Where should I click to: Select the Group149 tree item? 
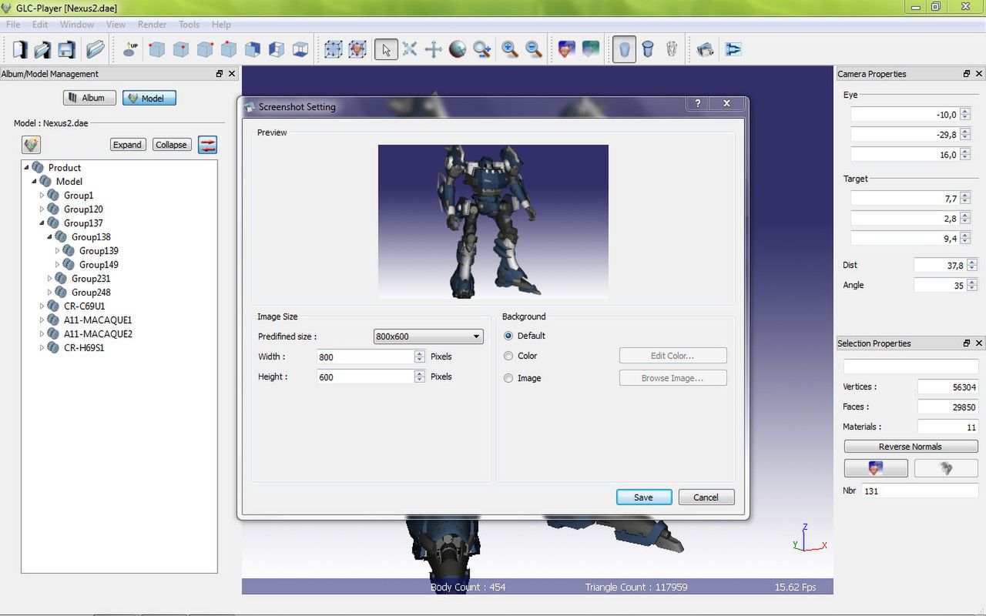[99, 265]
